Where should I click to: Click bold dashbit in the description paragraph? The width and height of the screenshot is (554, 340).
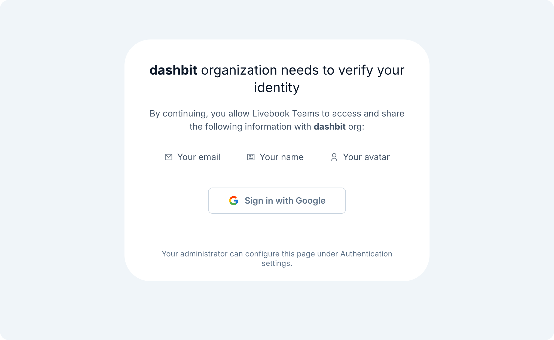tap(330, 127)
